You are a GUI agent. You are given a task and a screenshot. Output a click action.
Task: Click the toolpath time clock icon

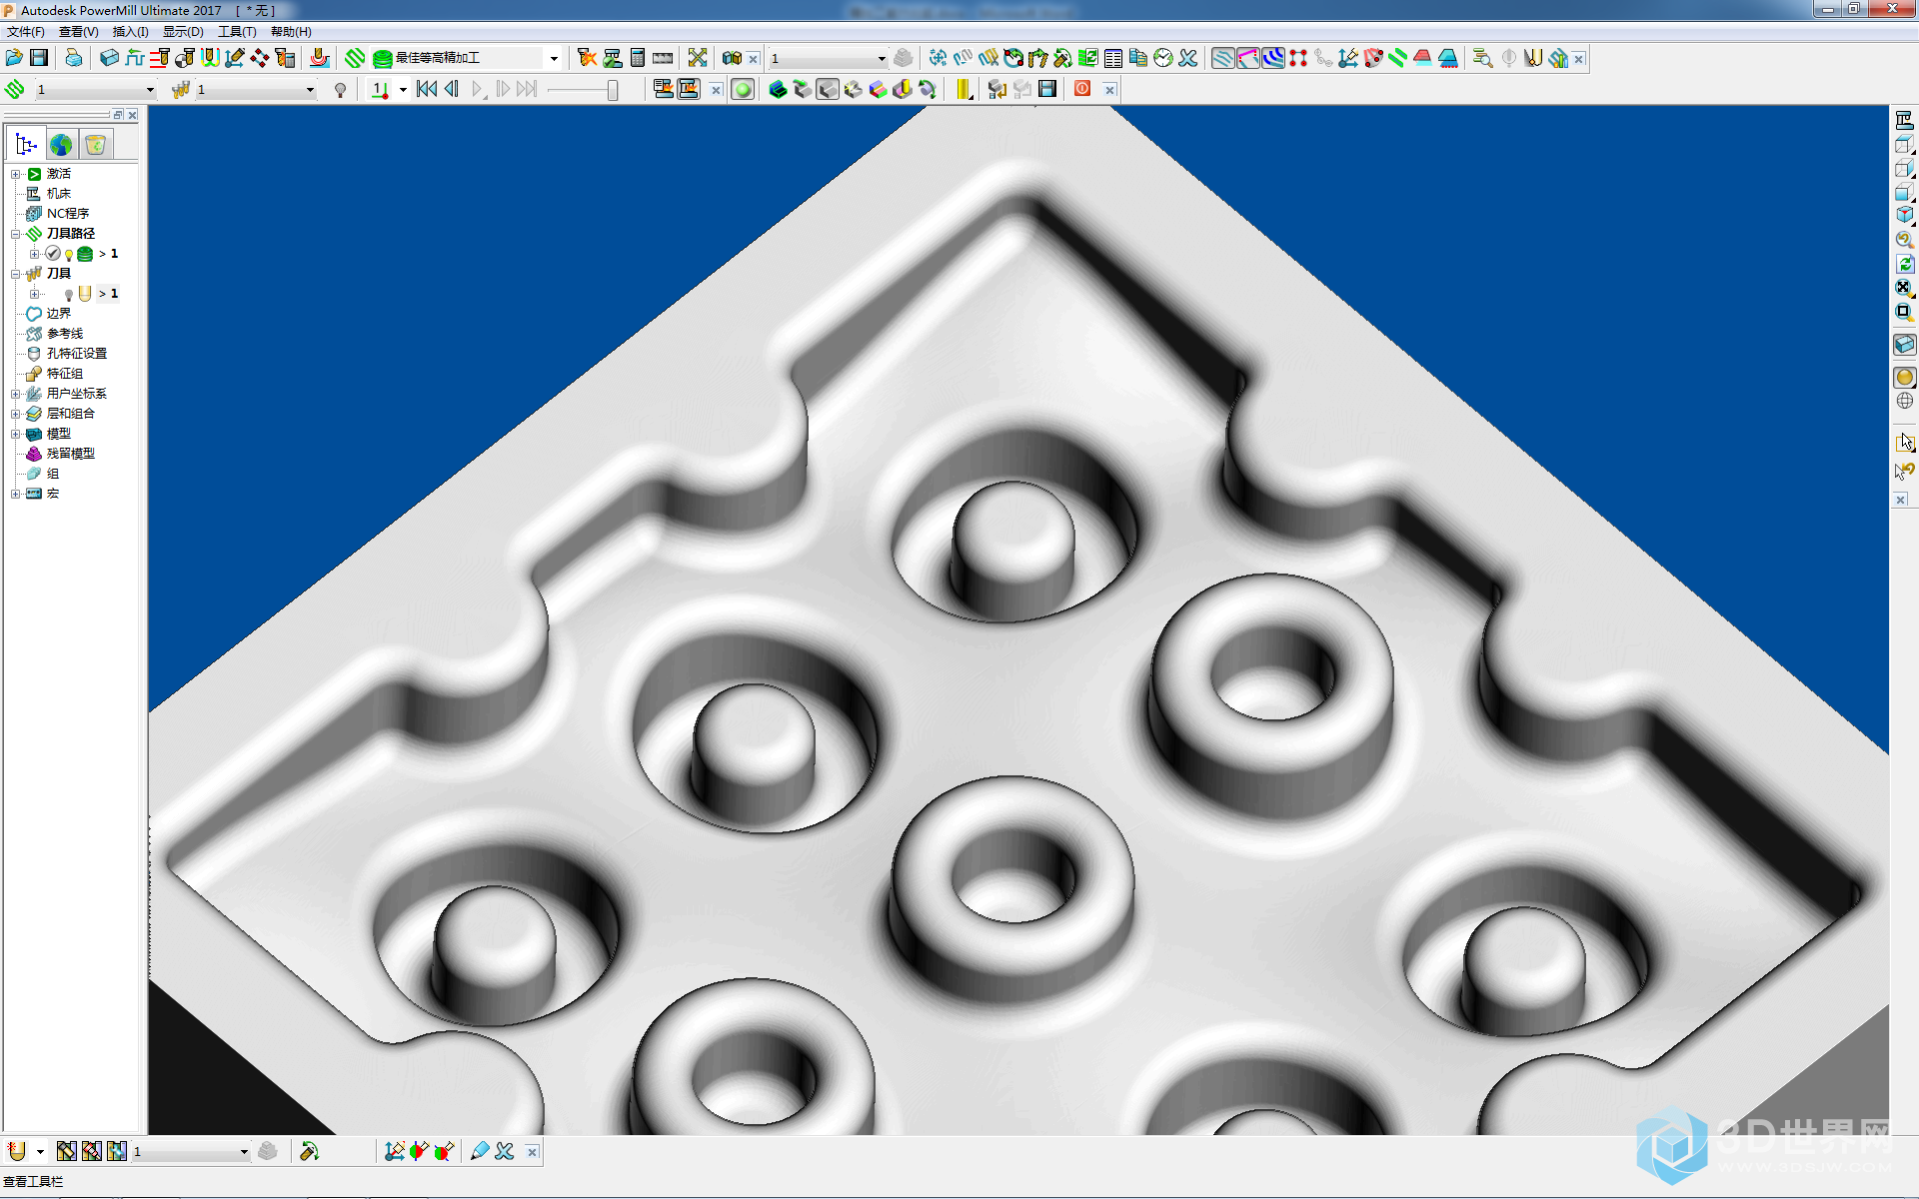[1163, 58]
